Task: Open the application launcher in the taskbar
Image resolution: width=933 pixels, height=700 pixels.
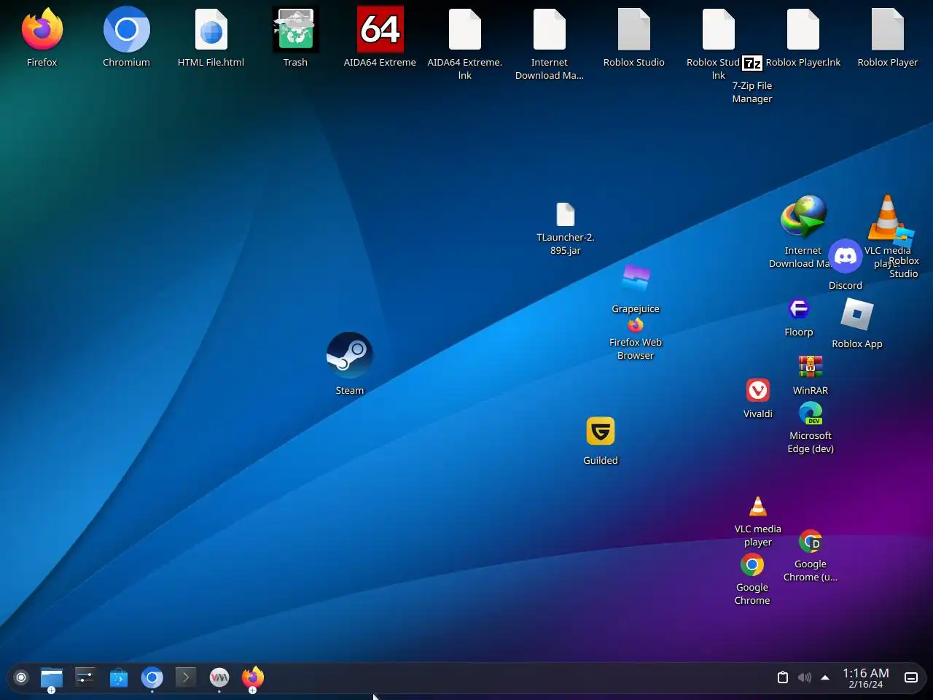Action: coord(21,678)
